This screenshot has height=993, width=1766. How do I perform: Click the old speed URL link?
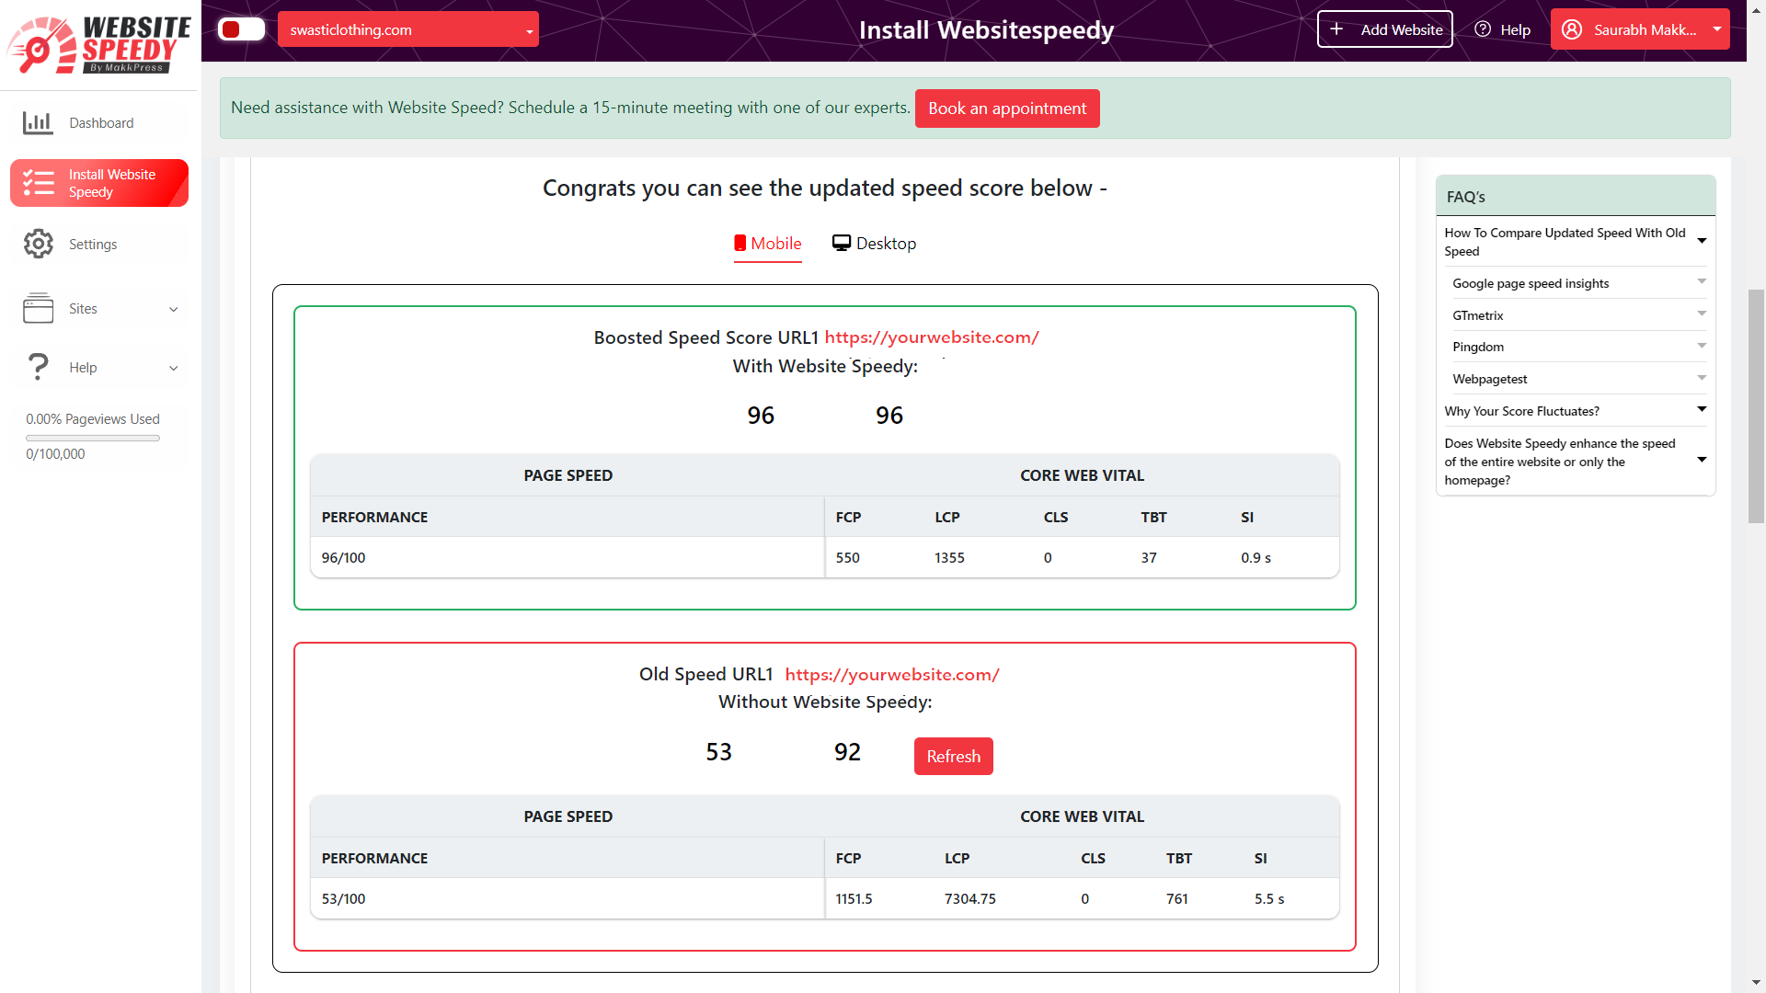click(891, 673)
